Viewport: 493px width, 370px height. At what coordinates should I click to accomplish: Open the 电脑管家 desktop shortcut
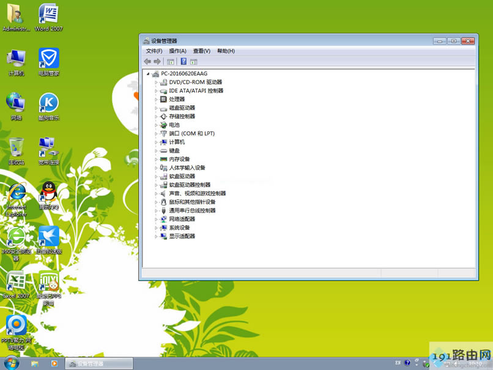[x=49, y=62]
